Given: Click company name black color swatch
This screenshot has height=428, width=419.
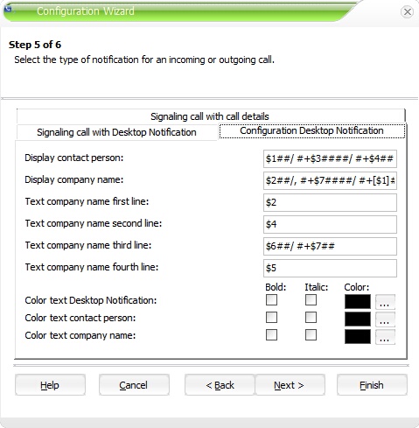Looking at the screenshot, I should click(x=358, y=337).
